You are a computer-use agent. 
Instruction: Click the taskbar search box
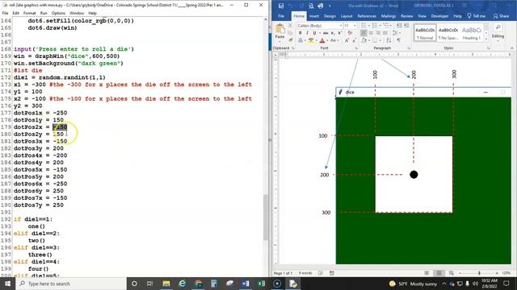[70, 284]
